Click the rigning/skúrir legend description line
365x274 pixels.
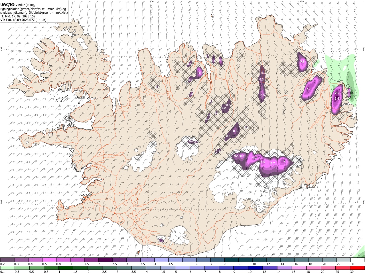click(33, 9)
